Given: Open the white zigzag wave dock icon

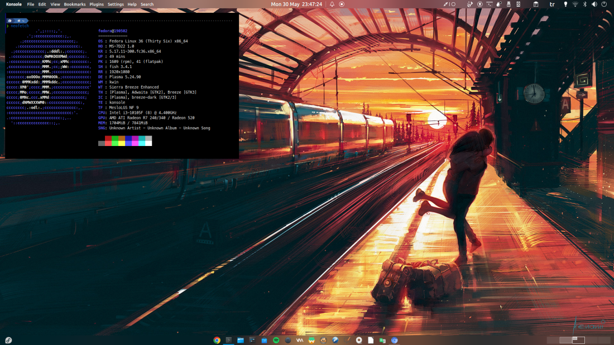Looking at the screenshot, I should click(x=300, y=341).
